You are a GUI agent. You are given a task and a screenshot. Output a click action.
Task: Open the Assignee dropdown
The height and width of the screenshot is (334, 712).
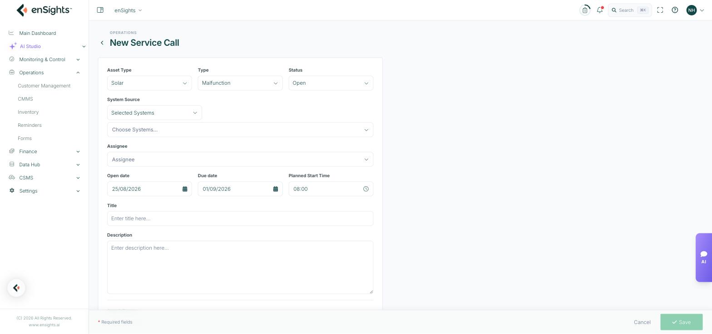(x=240, y=160)
